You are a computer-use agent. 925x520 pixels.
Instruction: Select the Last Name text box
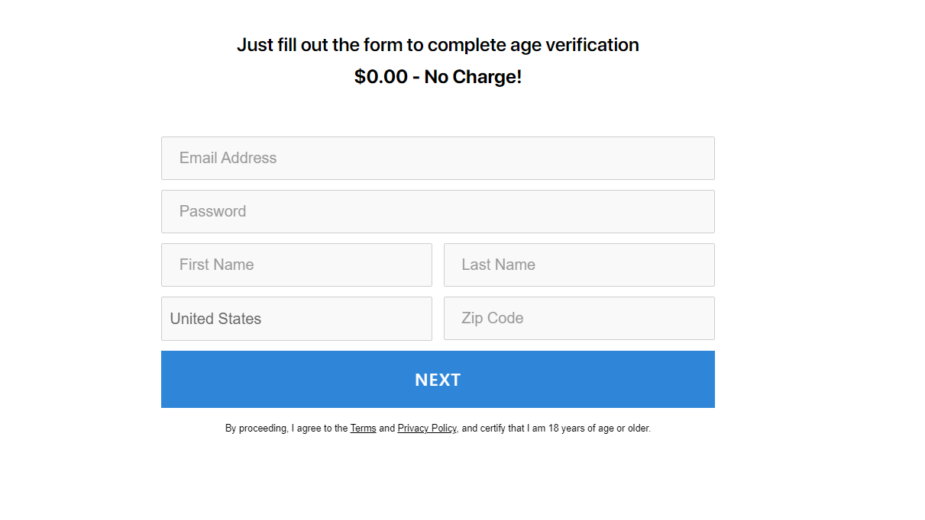point(579,265)
